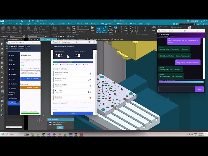This screenshot has height=156, width=208.
Task: Open the Entire Assembly scope dropdown
Action: [x=36, y=36]
